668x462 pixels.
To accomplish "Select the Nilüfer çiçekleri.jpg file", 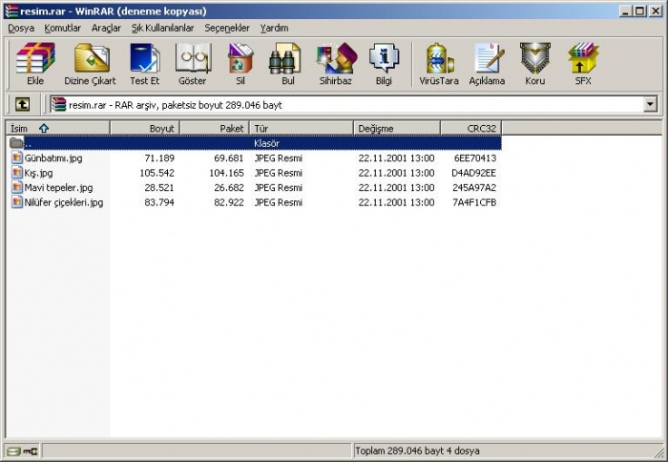I will point(63,202).
